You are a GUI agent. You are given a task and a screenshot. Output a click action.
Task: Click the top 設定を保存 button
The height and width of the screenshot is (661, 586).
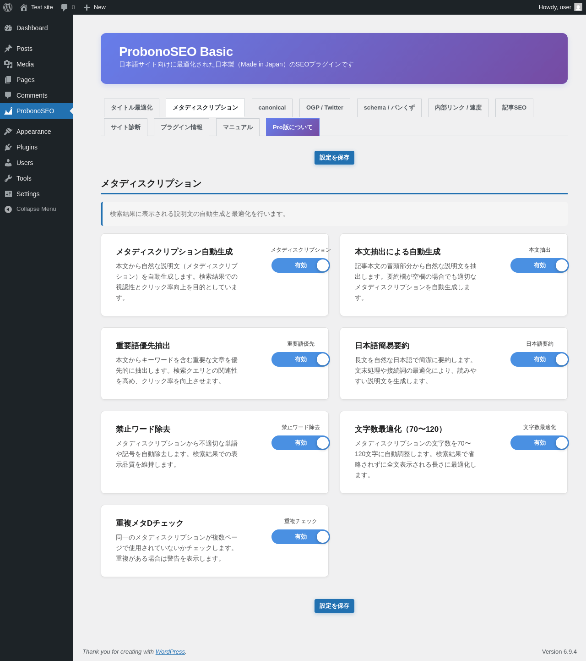tap(334, 158)
